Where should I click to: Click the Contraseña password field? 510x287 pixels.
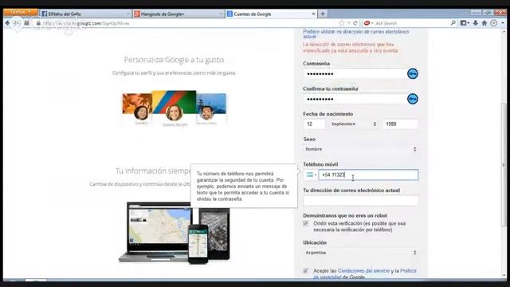[355, 74]
